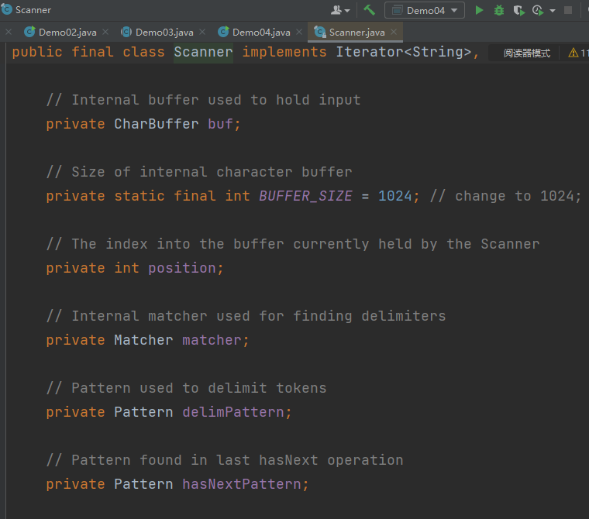This screenshot has width=589, height=519.
Task: Run Demo04 with coverage
Action: (518, 10)
